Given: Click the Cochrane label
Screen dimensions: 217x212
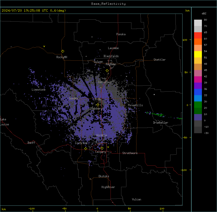Looking at the screenshot, I should click(81, 143).
